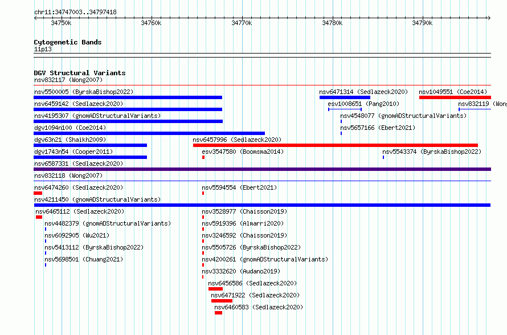Screen dimensions: 507x335
Task: Select the dgv63n21 (Shaikh2009) label
Action: tap(70, 140)
